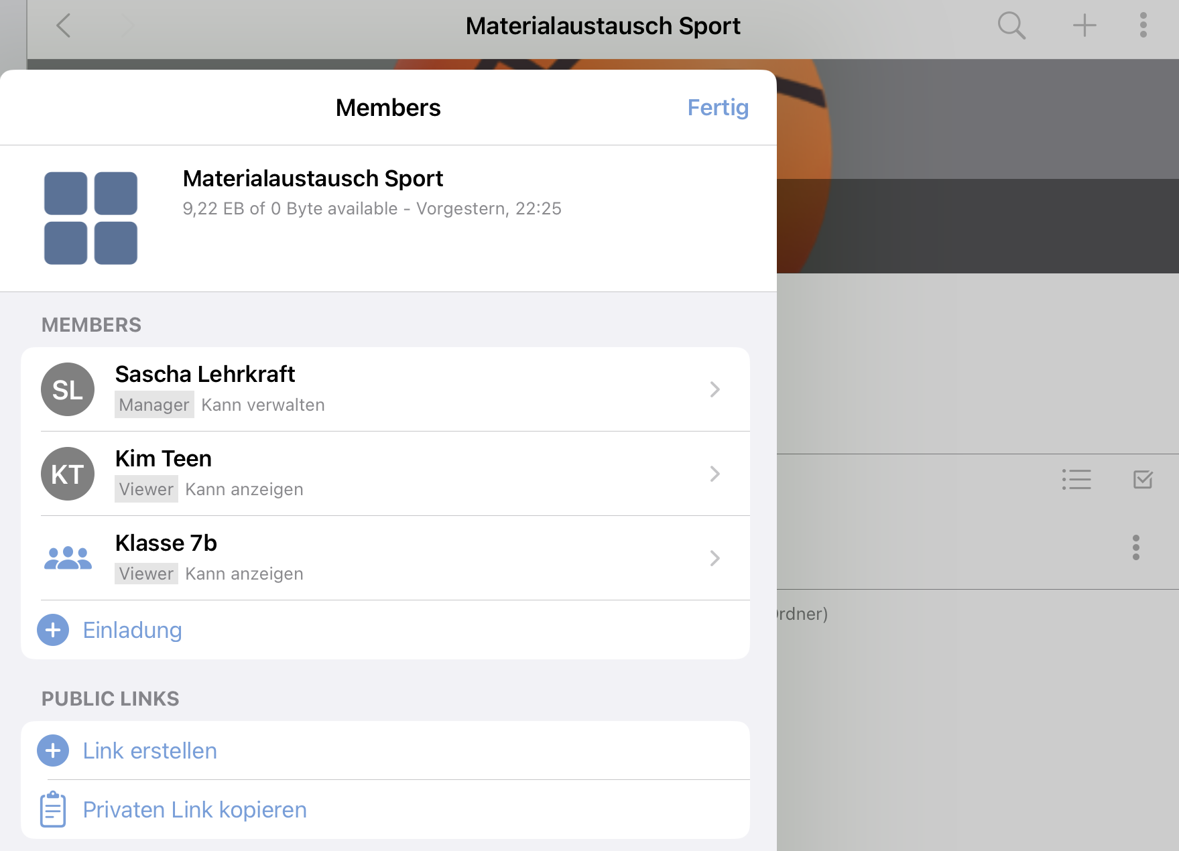This screenshot has width=1179, height=851.
Task: Expand Klasse 7b group details chevron
Action: [x=715, y=558]
